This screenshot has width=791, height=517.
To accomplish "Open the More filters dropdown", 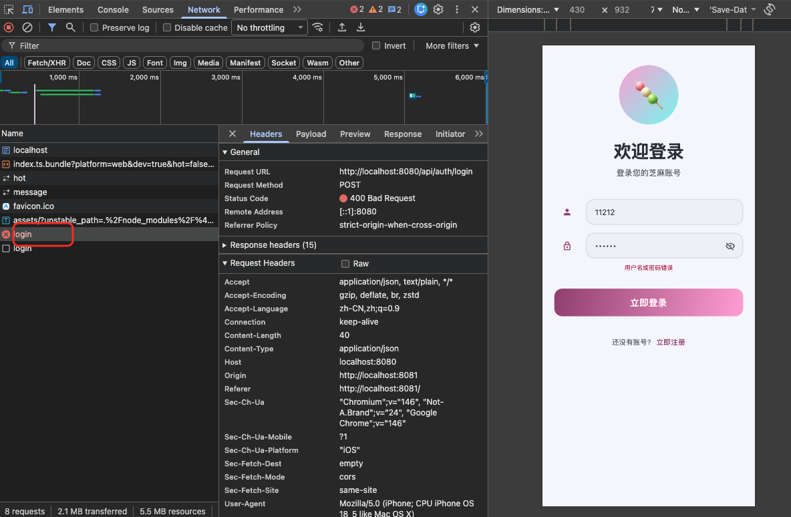I will [x=452, y=46].
